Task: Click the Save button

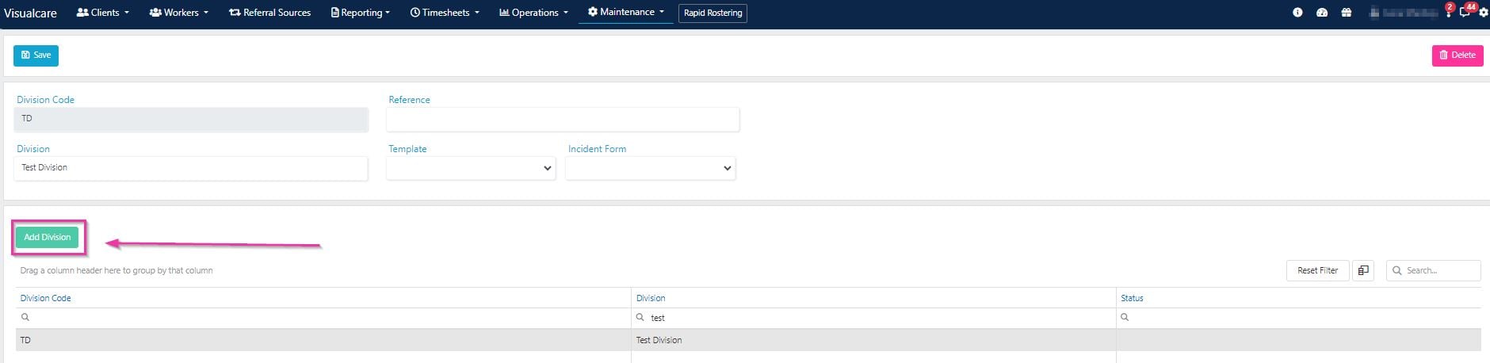Action: 36,55
